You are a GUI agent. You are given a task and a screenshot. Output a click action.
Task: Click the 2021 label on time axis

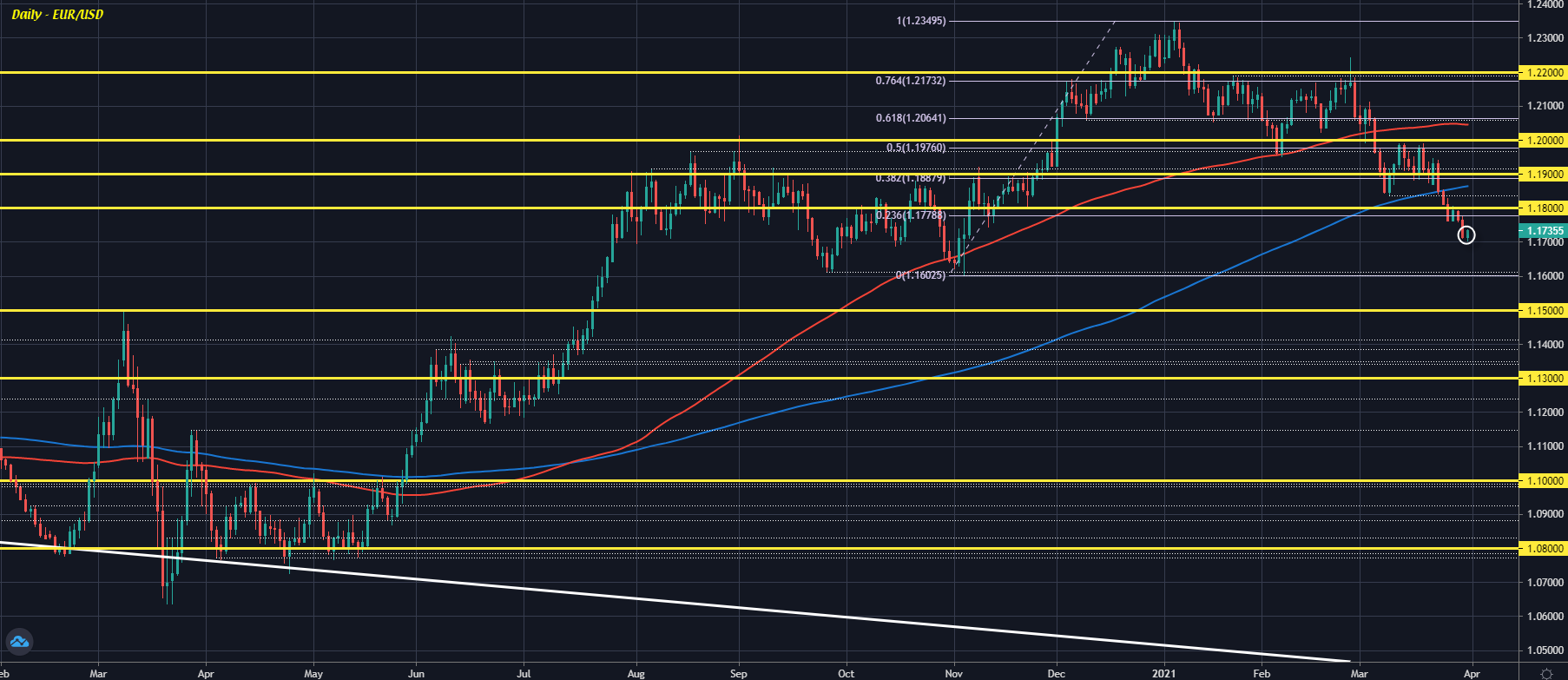pos(1163,673)
